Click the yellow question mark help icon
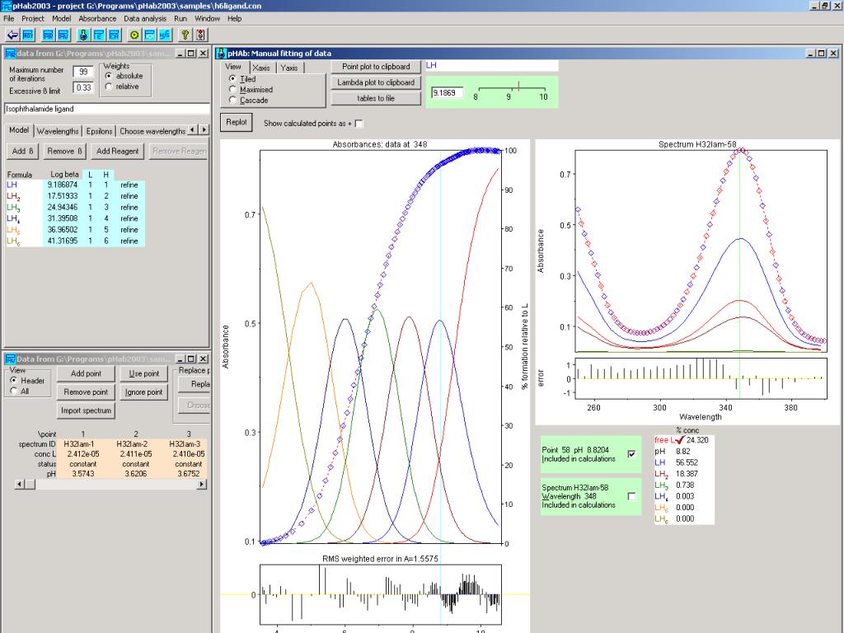Screen dimensions: 844x633 [x=186, y=35]
